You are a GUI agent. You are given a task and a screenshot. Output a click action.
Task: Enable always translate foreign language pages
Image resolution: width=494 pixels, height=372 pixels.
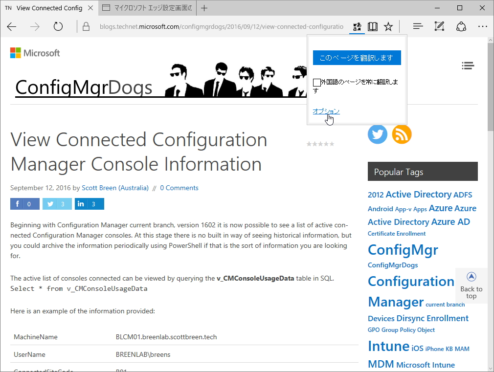[316, 82]
